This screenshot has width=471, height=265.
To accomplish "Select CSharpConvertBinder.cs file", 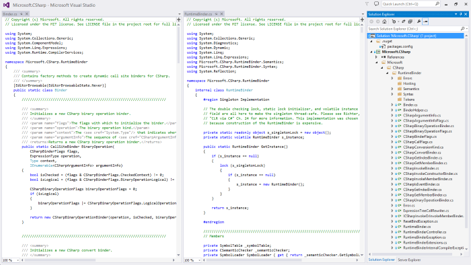I will (x=422, y=153).
